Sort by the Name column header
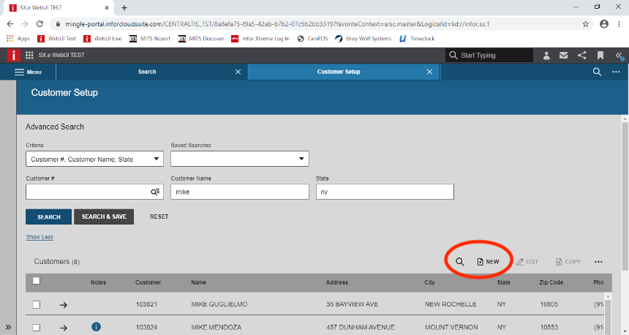The image size is (629, 335). [x=198, y=282]
